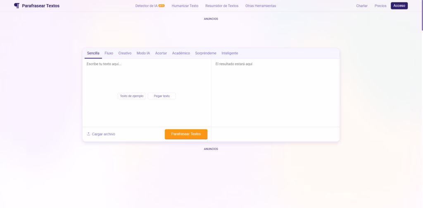Select the Acortar tab
The height and width of the screenshot is (208, 423).
[161, 53]
